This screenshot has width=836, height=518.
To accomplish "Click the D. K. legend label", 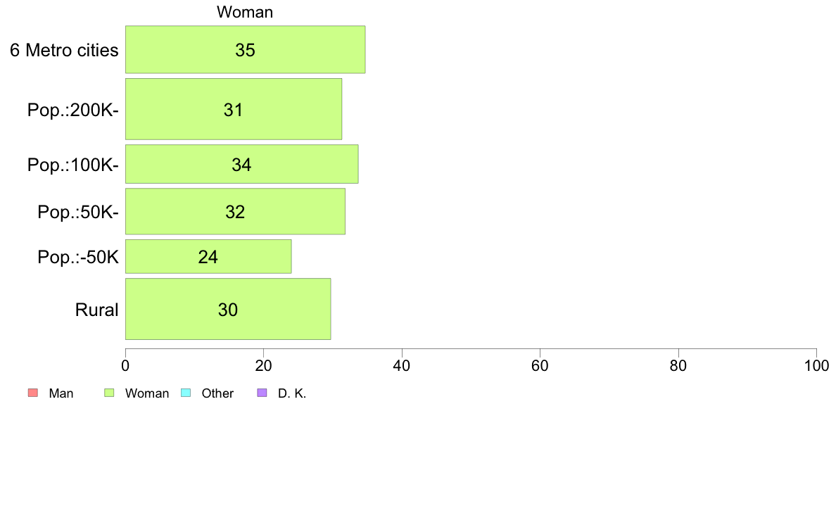I will tap(292, 393).
